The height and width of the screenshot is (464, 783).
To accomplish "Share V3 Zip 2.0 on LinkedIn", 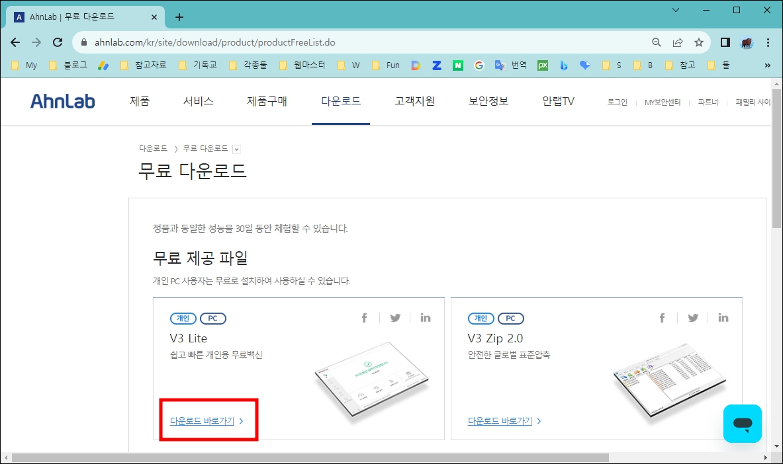I will pyautogui.click(x=723, y=318).
